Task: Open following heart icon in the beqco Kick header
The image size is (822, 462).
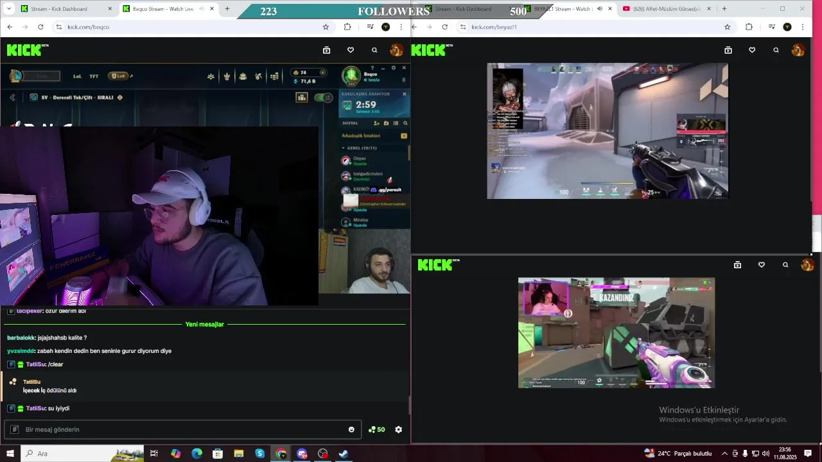Action: point(350,50)
